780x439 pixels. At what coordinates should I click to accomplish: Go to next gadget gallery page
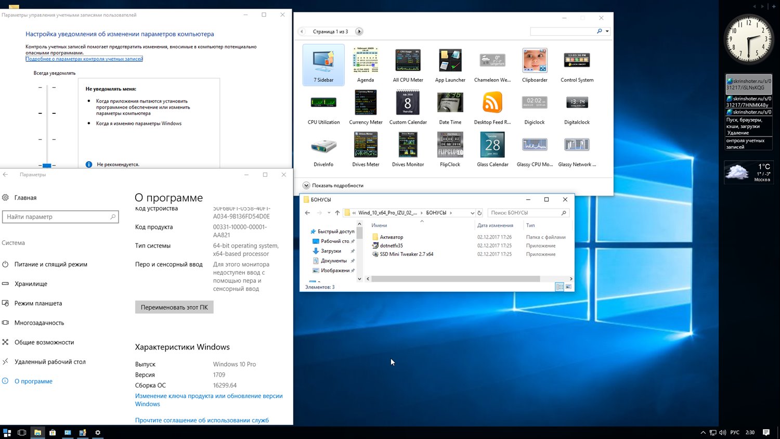(x=359, y=31)
